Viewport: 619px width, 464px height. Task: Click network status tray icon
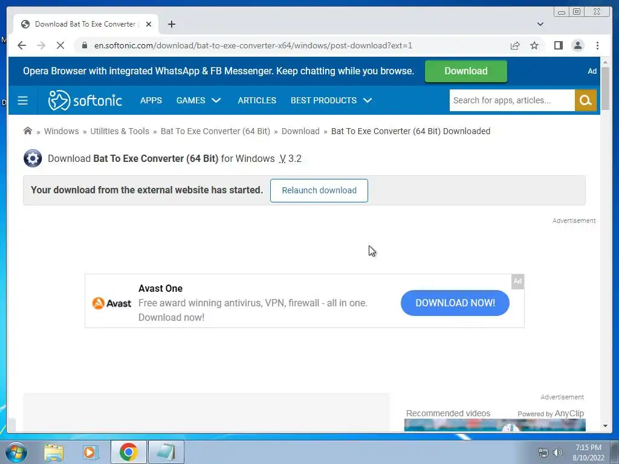[x=543, y=453]
